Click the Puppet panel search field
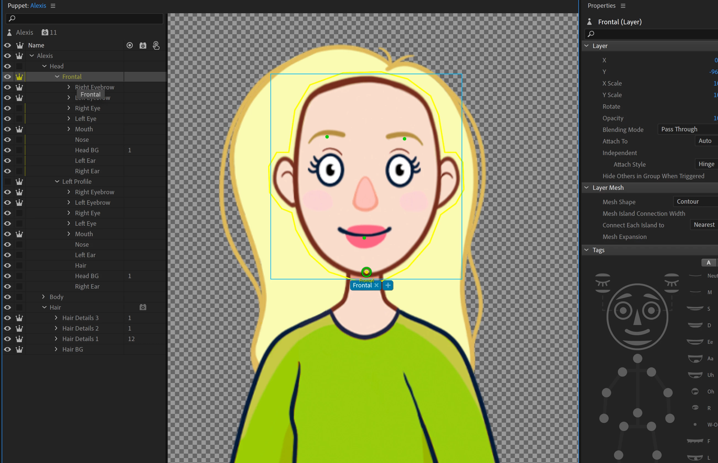Image resolution: width=718 pixels, height=463 pixels. (84, 19)
